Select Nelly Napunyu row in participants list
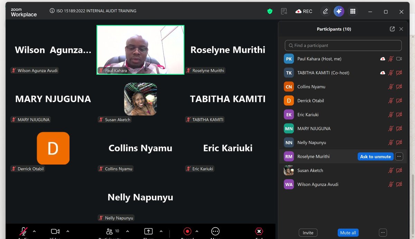Image resolution: width=415 pixels, height=239 pixels. click(x=343, y=143)
